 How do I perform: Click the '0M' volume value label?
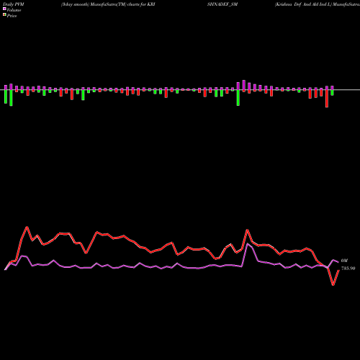coord(344,261)
